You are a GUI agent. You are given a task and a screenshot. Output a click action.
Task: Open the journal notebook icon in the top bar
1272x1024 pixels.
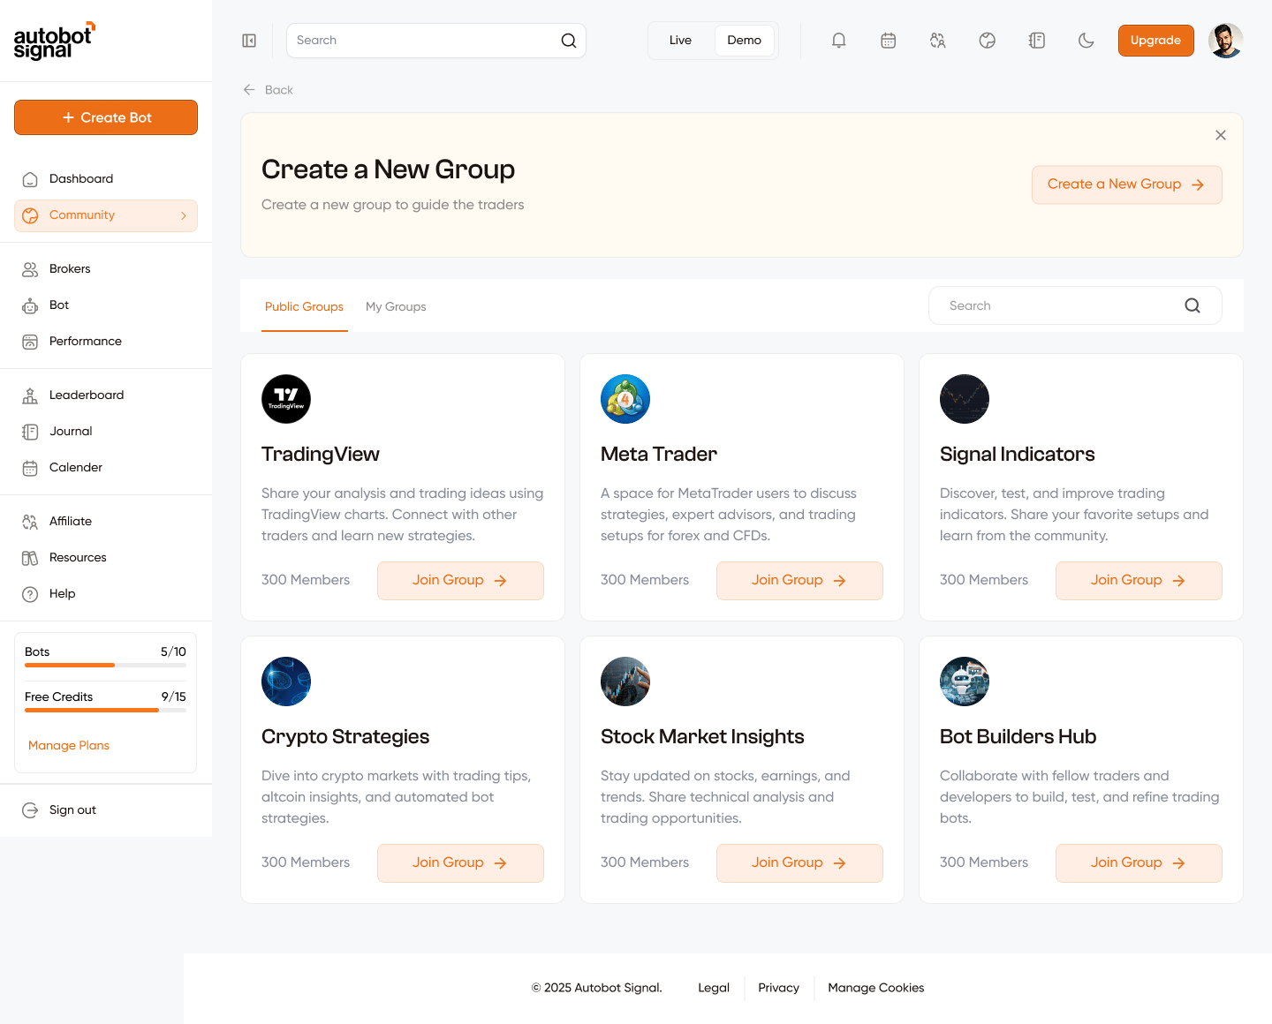coord(1037,41)
